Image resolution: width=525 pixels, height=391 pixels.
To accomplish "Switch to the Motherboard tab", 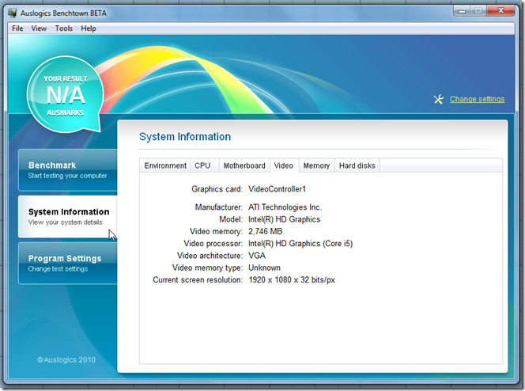I will pyautogui.click(x=244, y=165).
